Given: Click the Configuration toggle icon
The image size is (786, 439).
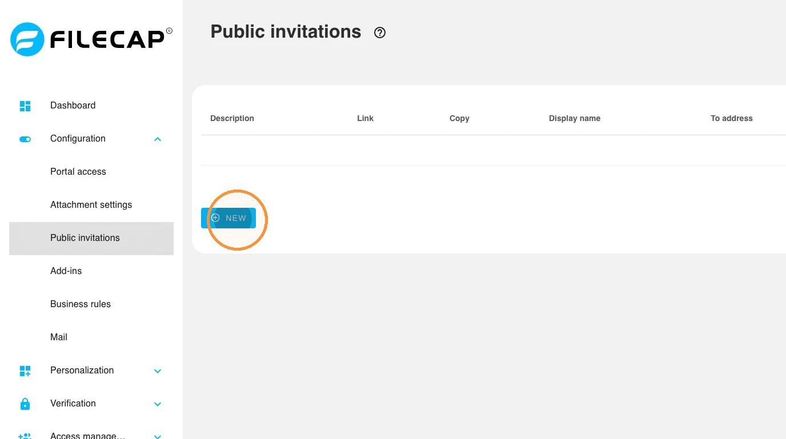Looking at the screenshot, I should tap(25, 139).
